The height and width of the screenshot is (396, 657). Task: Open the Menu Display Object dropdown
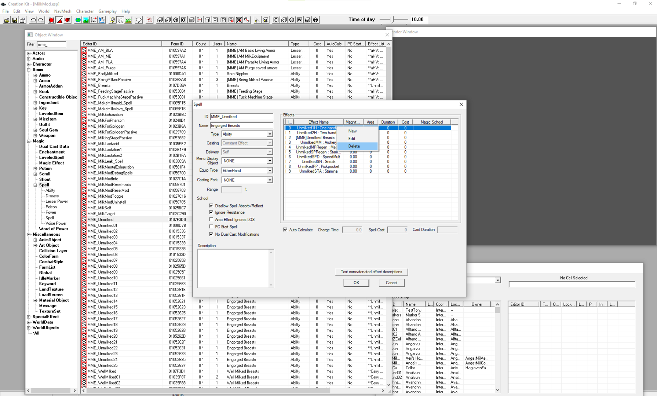point(270,161)
